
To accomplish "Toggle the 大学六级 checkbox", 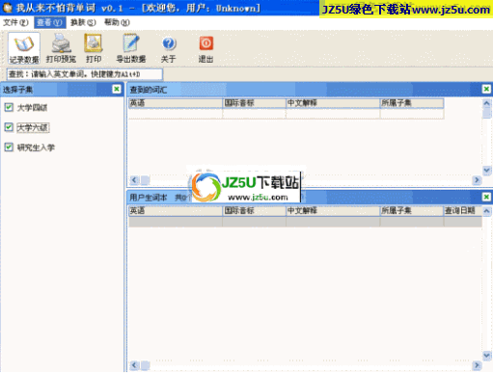I will coord(9,127).
